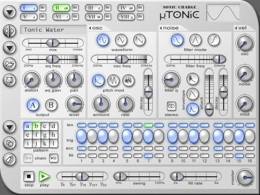Select drum channel III
This screenshot has width=260, height=195.
[x=93, y=8]
